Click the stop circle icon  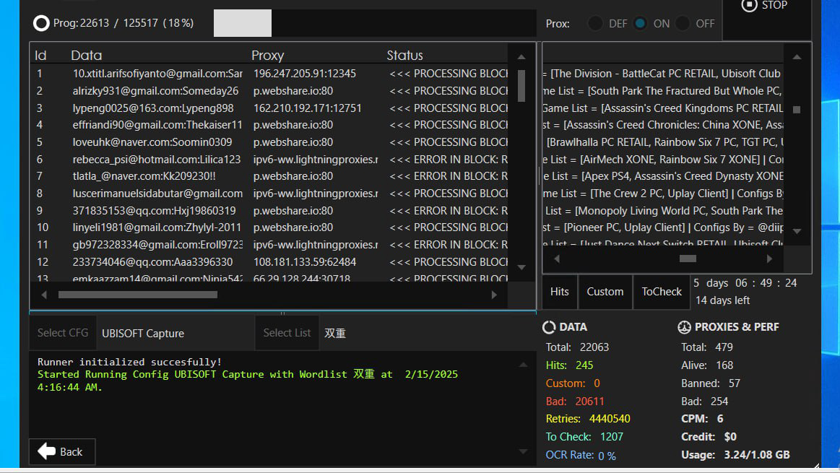749,5
